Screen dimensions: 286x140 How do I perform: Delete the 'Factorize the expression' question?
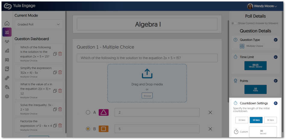[60, 125]
